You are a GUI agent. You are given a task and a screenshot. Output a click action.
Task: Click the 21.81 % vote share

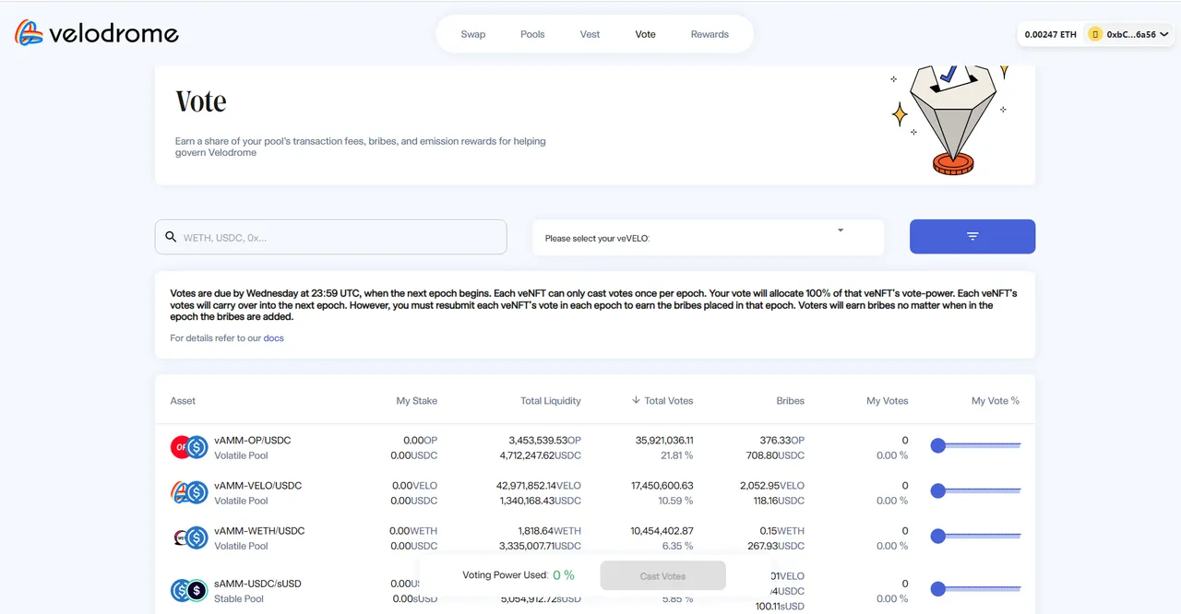(677, 455)
